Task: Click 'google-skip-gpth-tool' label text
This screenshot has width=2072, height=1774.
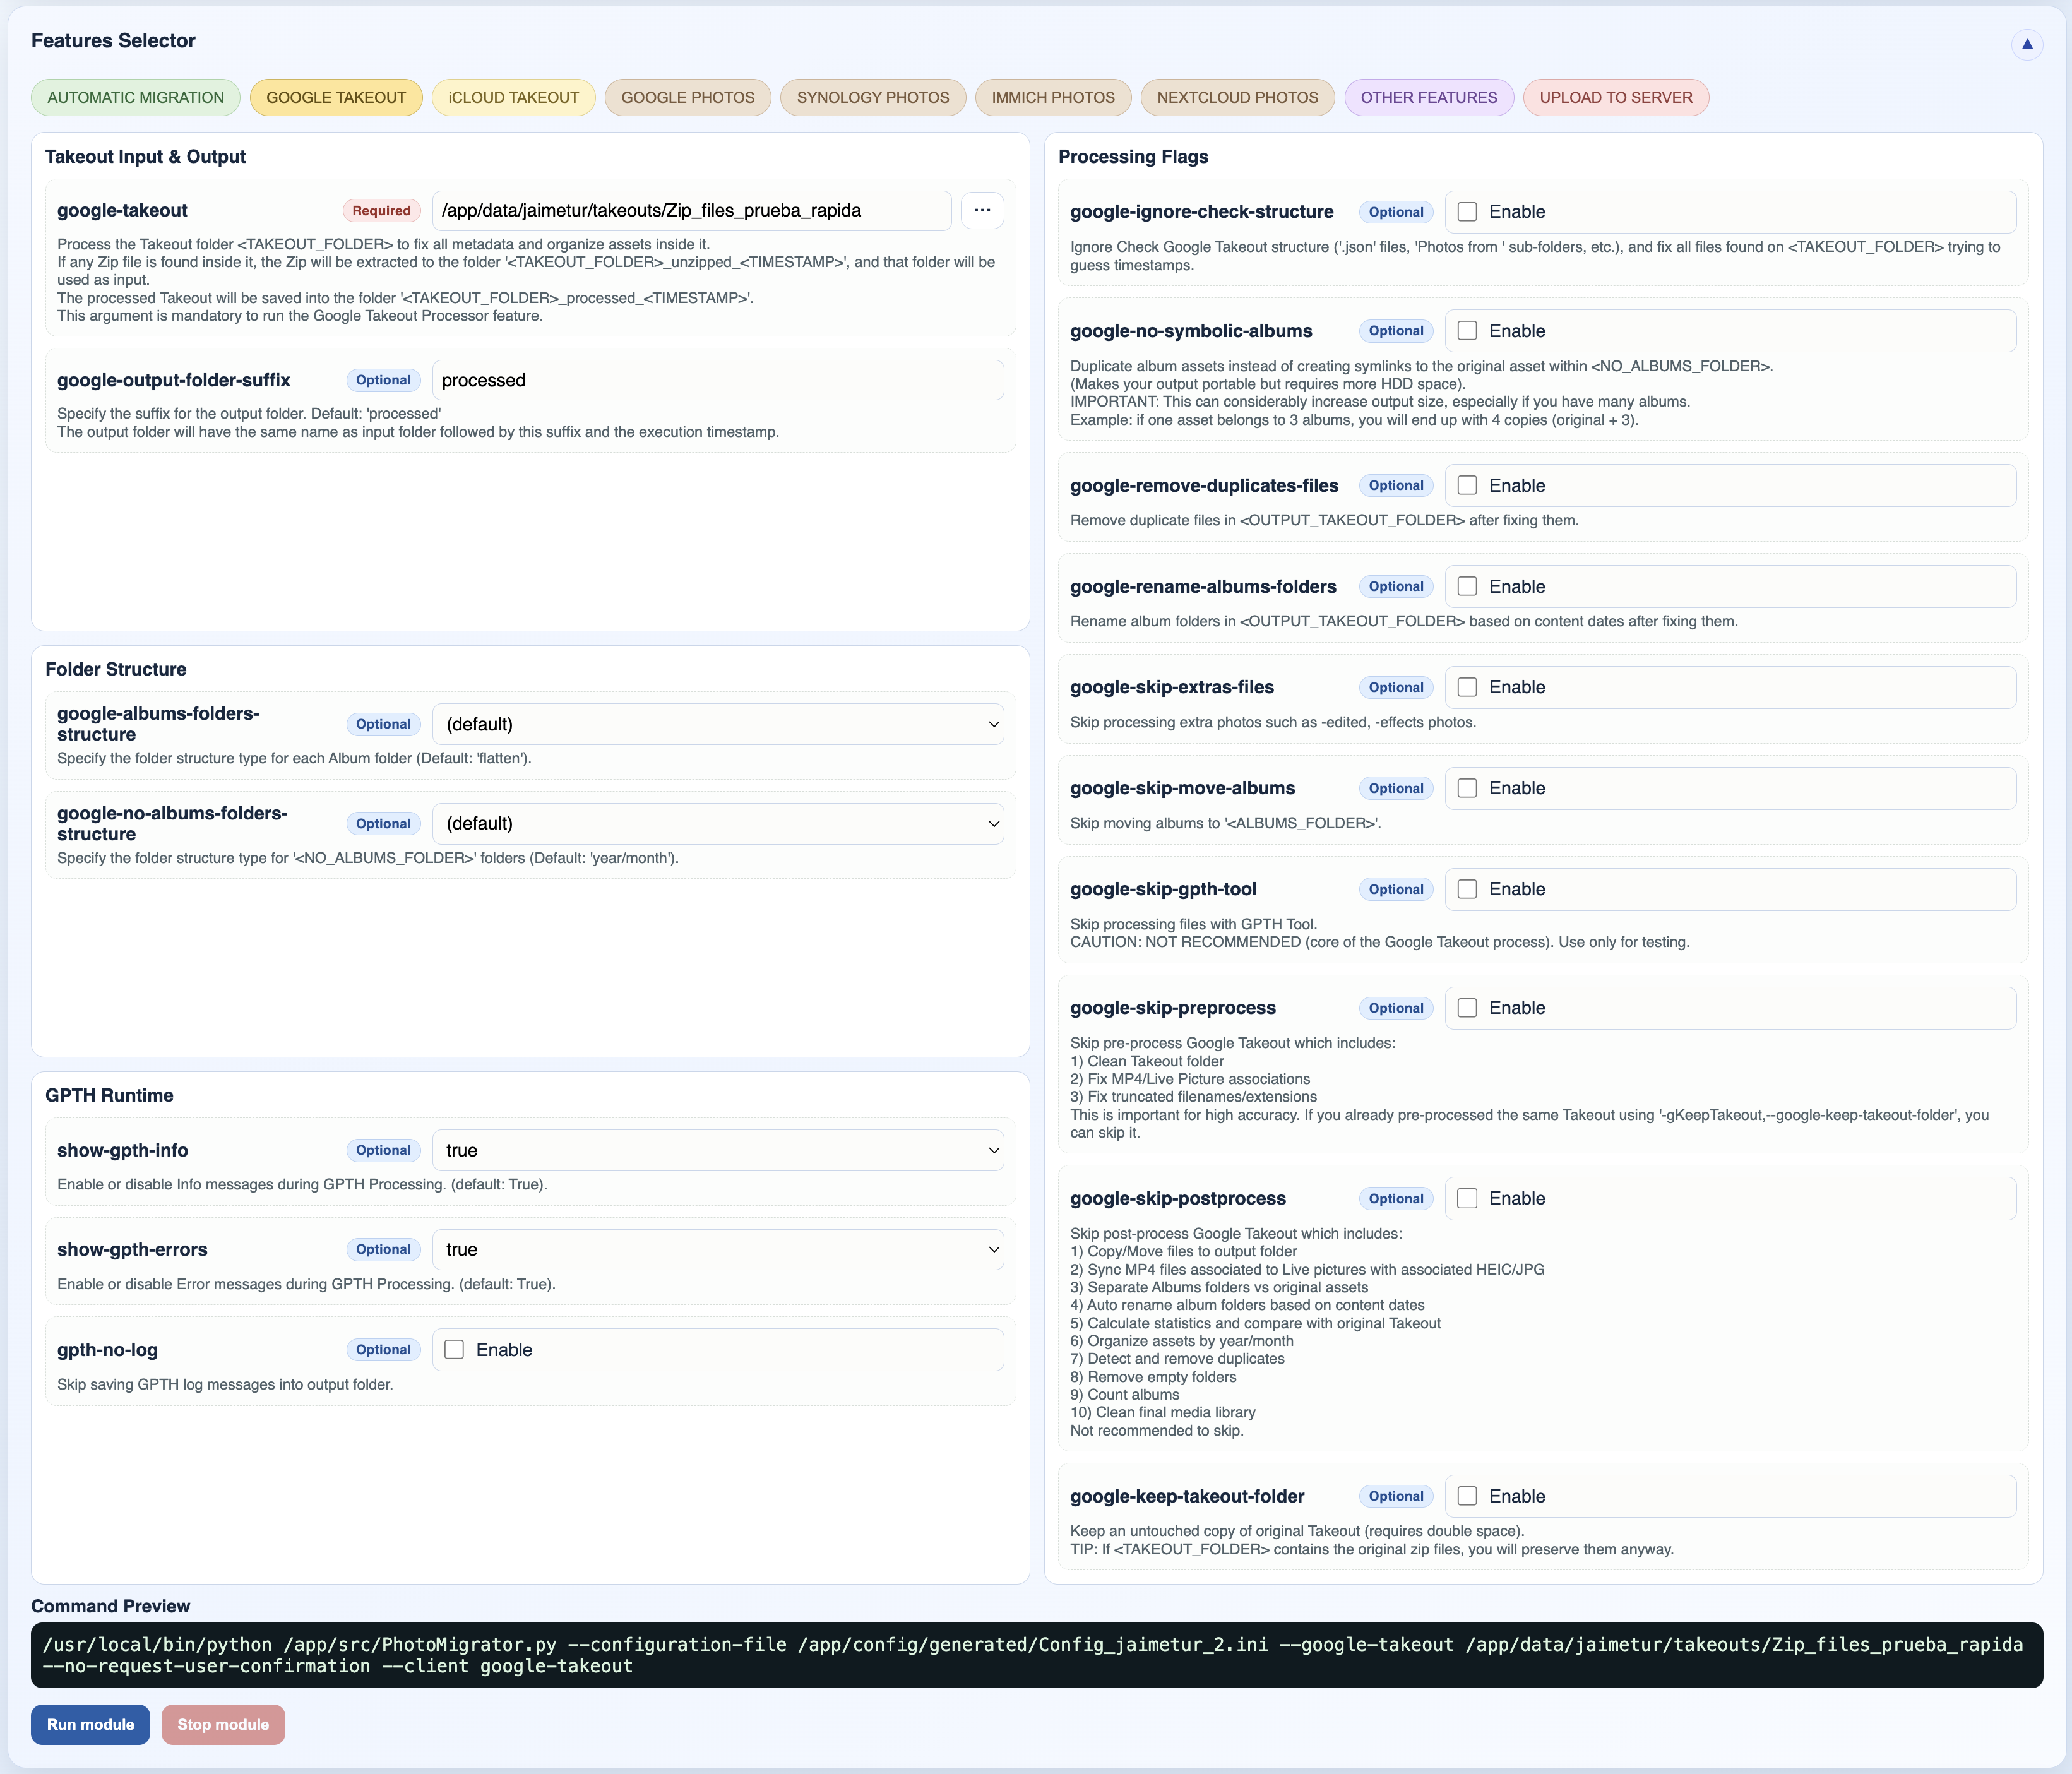Action: click(x=1163, y=889)
